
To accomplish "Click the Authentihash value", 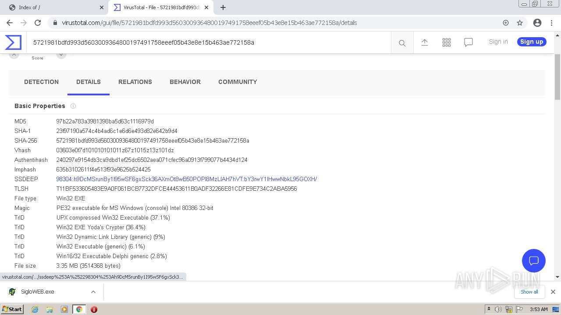I will (x=152, y=160).
